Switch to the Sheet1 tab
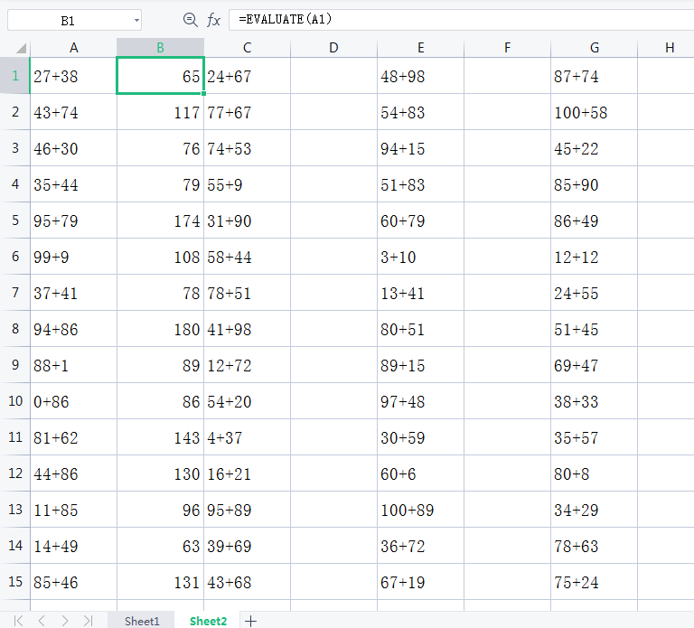 pyautogui.click(x=142, y=621)
